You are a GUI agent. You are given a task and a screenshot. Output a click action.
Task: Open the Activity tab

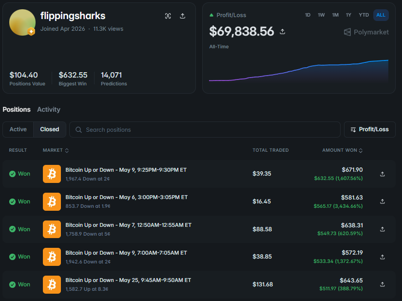(x=49, y=109)
